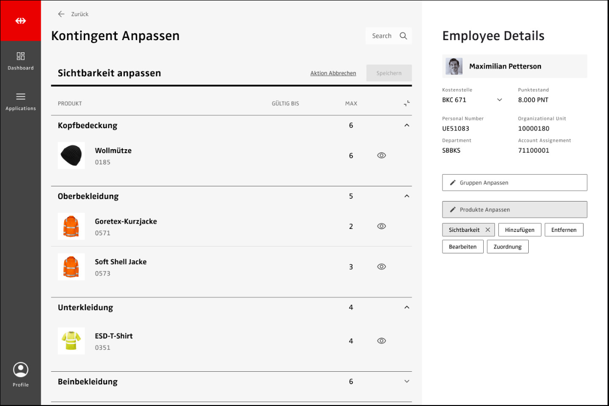Select the Hinzufügen option
609x406 pixels.
[x=519, y=230]
